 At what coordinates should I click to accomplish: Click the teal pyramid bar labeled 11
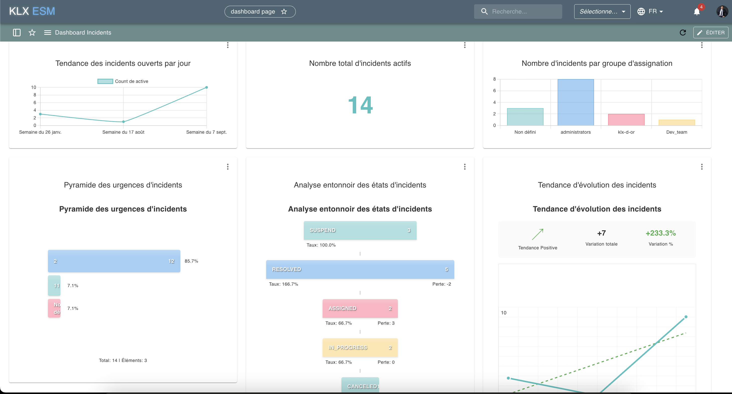coord(54,285)
